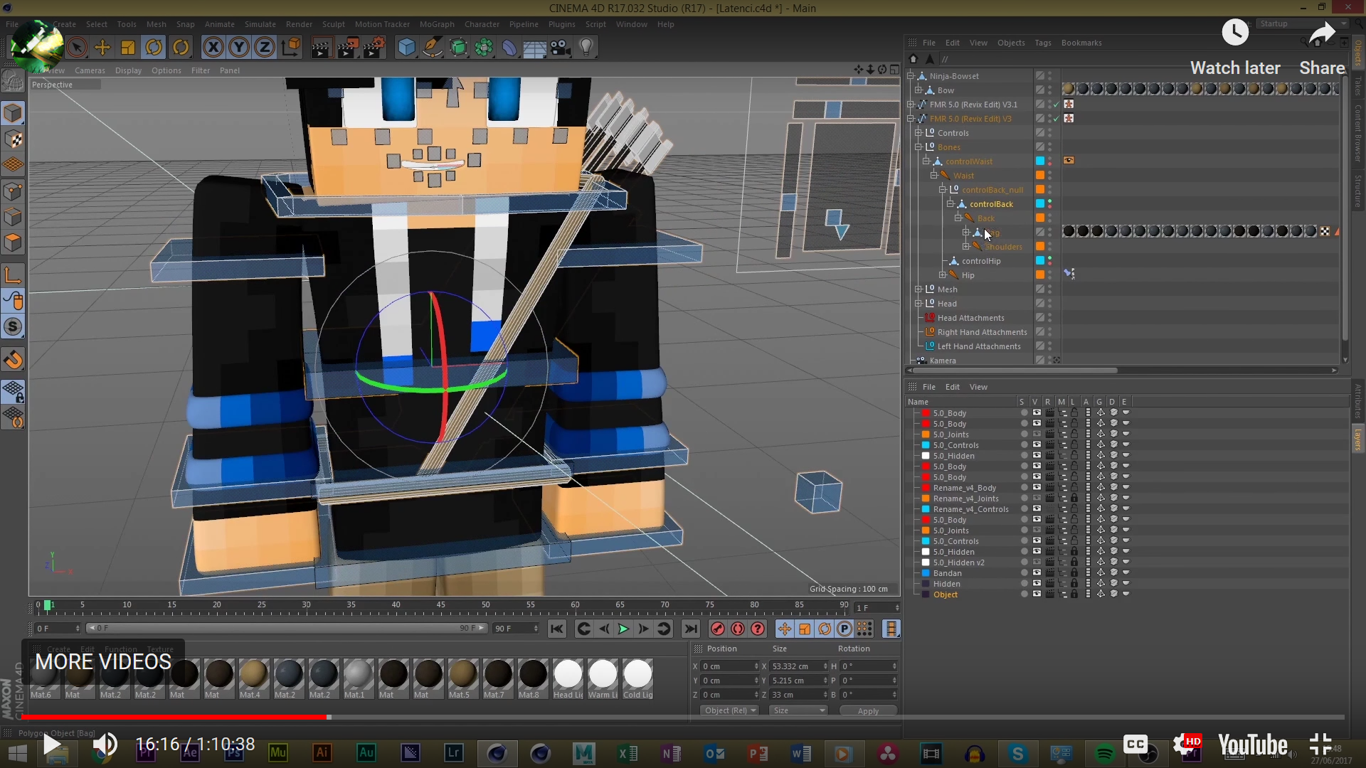Toggle Position keyframe recording icon

(784, 629)
